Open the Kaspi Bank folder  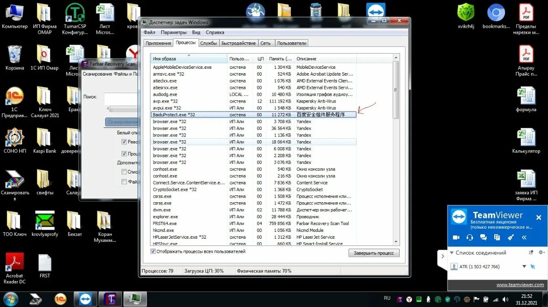point(45,141)
